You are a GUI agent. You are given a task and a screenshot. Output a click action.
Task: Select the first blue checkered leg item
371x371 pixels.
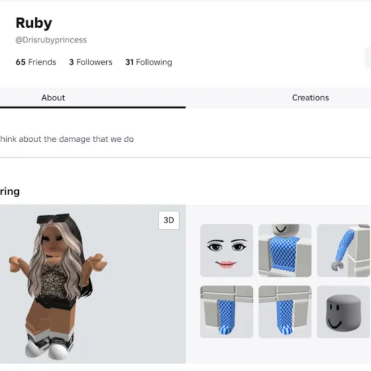227,311
